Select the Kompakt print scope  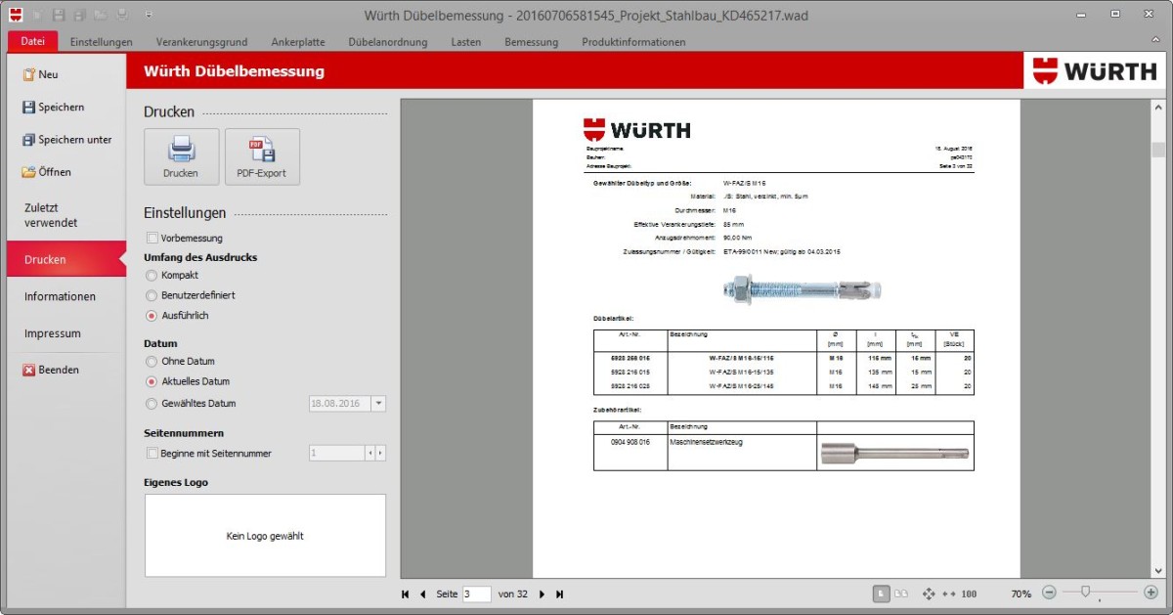(x=152, y=275)
